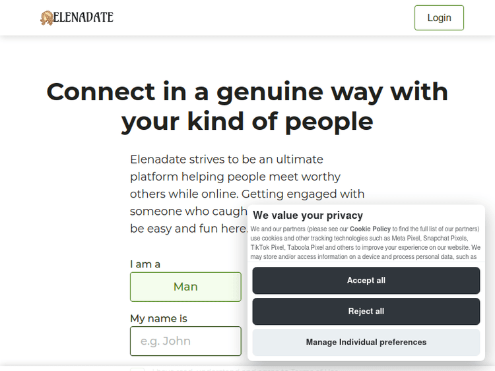
Task: Click the Elenadate logo emblem icon
Action: point(46,18)
